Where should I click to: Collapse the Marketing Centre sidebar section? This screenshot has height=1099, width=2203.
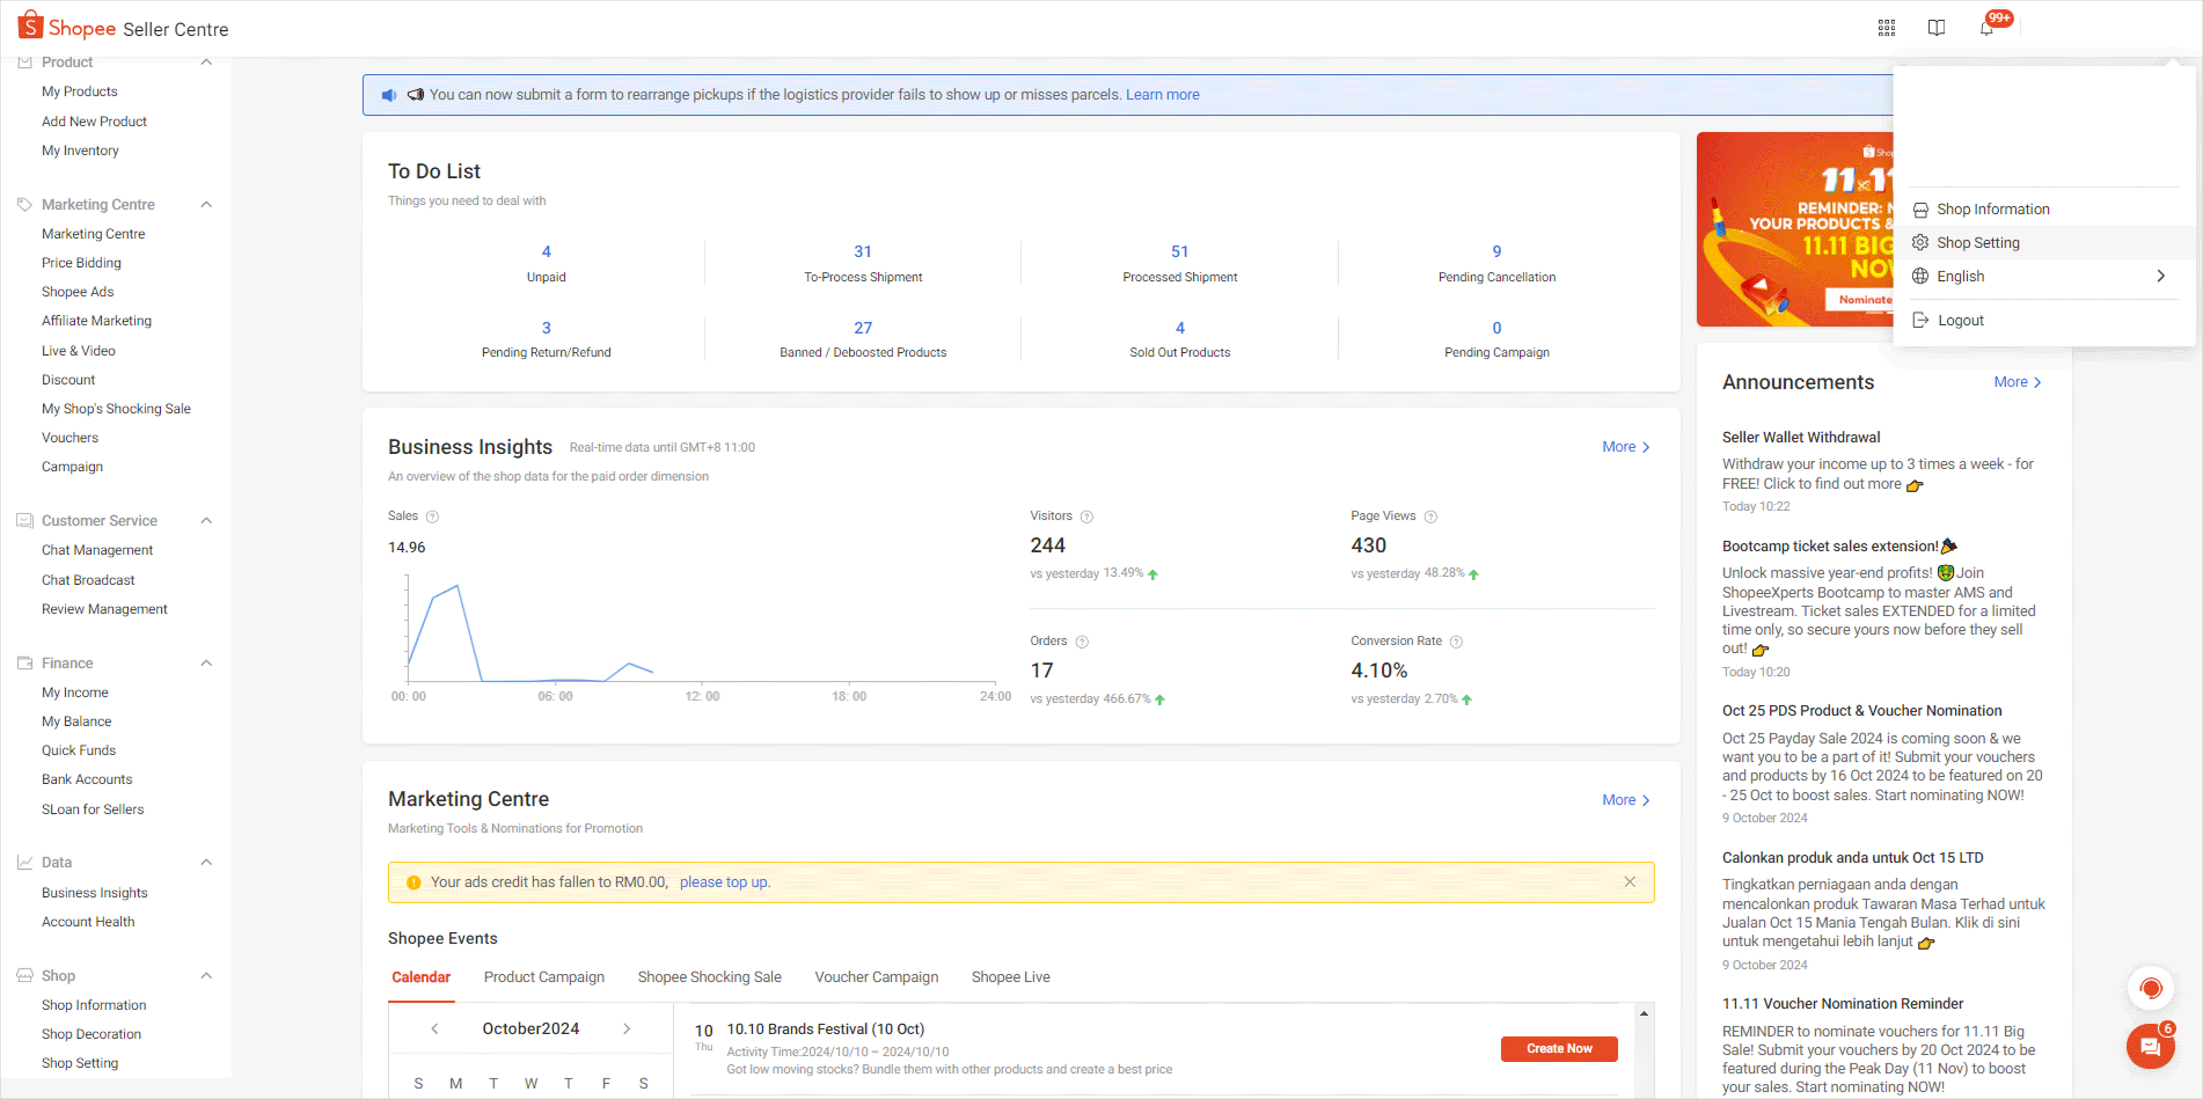[206, 204]
